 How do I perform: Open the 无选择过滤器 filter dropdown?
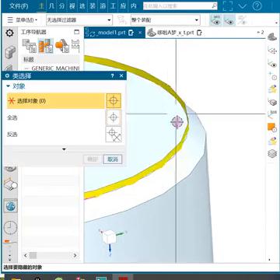(x=79, y=20)
